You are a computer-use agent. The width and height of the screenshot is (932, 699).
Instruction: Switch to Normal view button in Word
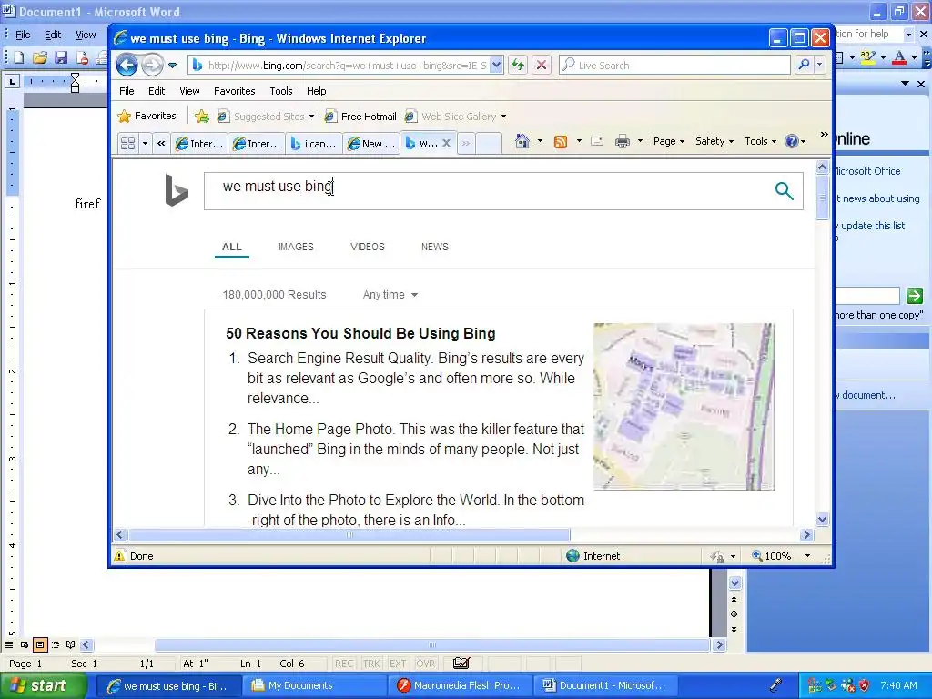tap(9, 644)
